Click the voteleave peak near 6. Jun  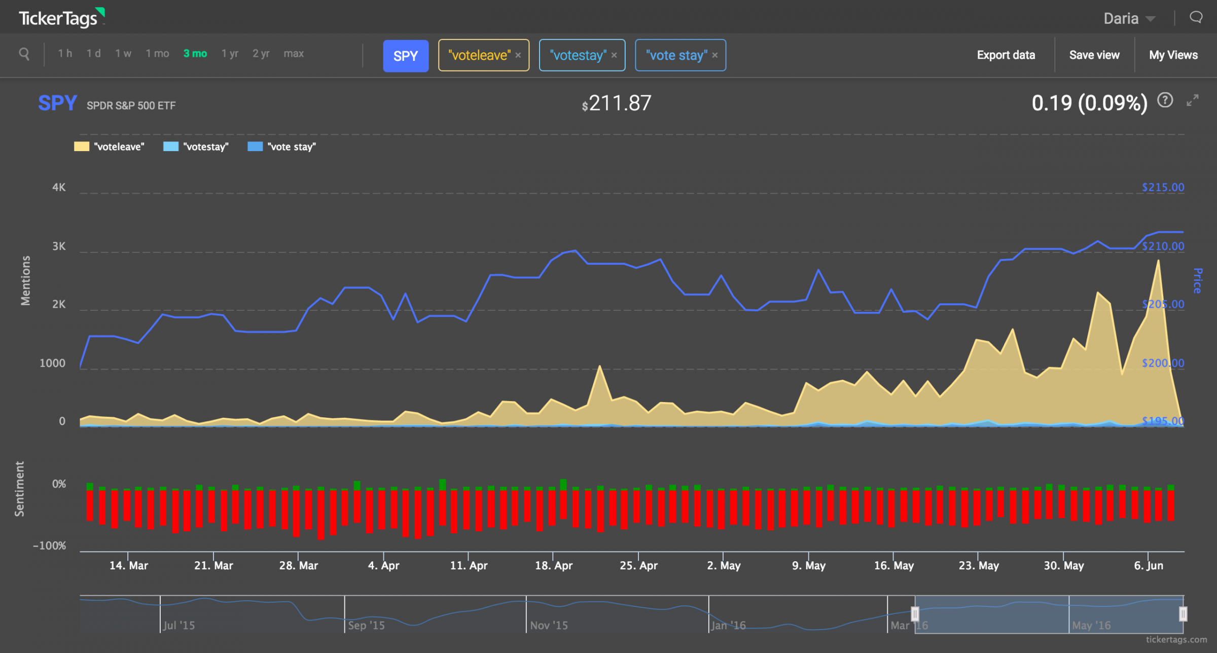tap(1158, 261)
